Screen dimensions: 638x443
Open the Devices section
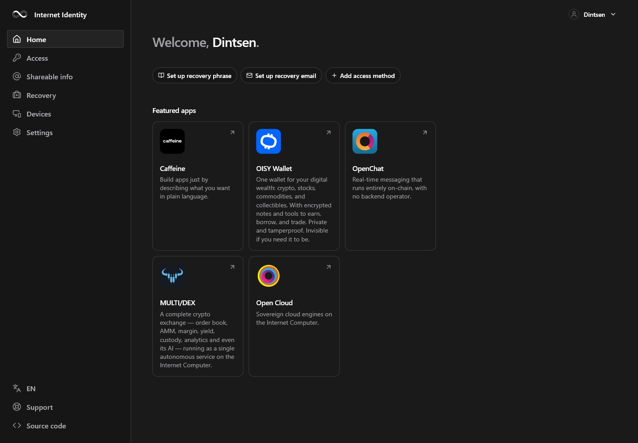(x=65, y=113)
